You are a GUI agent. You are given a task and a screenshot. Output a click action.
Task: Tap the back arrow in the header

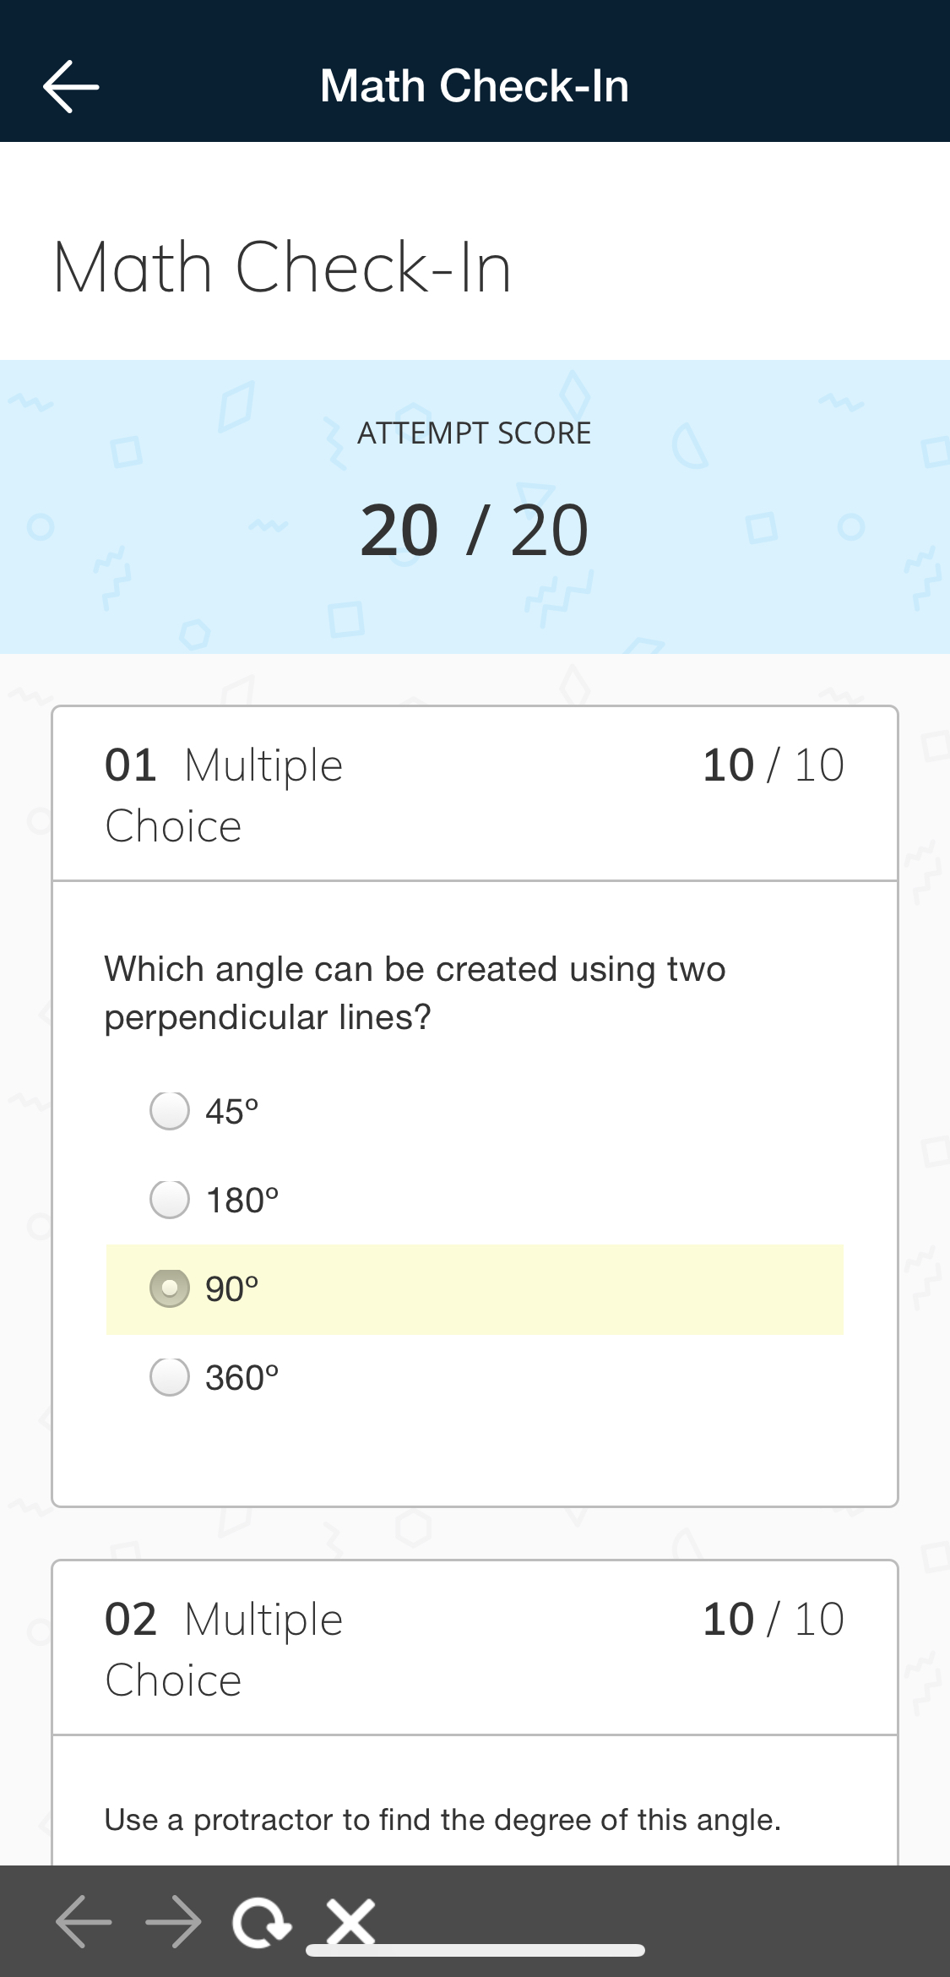coord(71,86)
